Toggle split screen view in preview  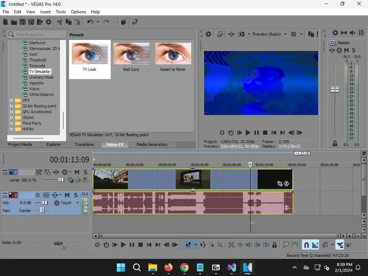[x=241, y=34]
